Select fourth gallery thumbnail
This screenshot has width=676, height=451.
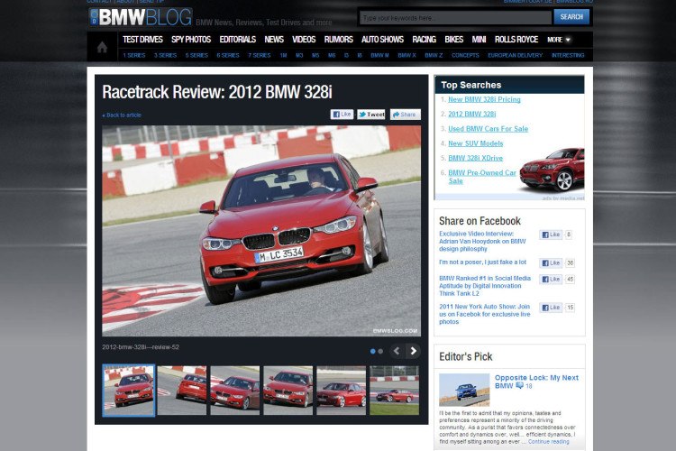click(x=288, y=391)
